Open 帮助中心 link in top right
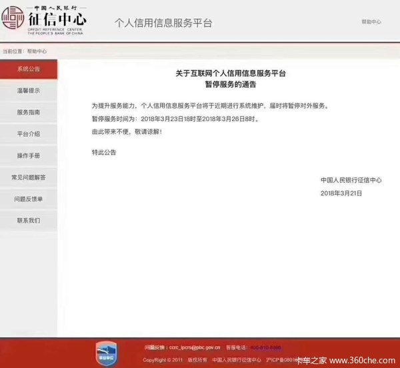 pyautogui.click(x=371, y=22)
